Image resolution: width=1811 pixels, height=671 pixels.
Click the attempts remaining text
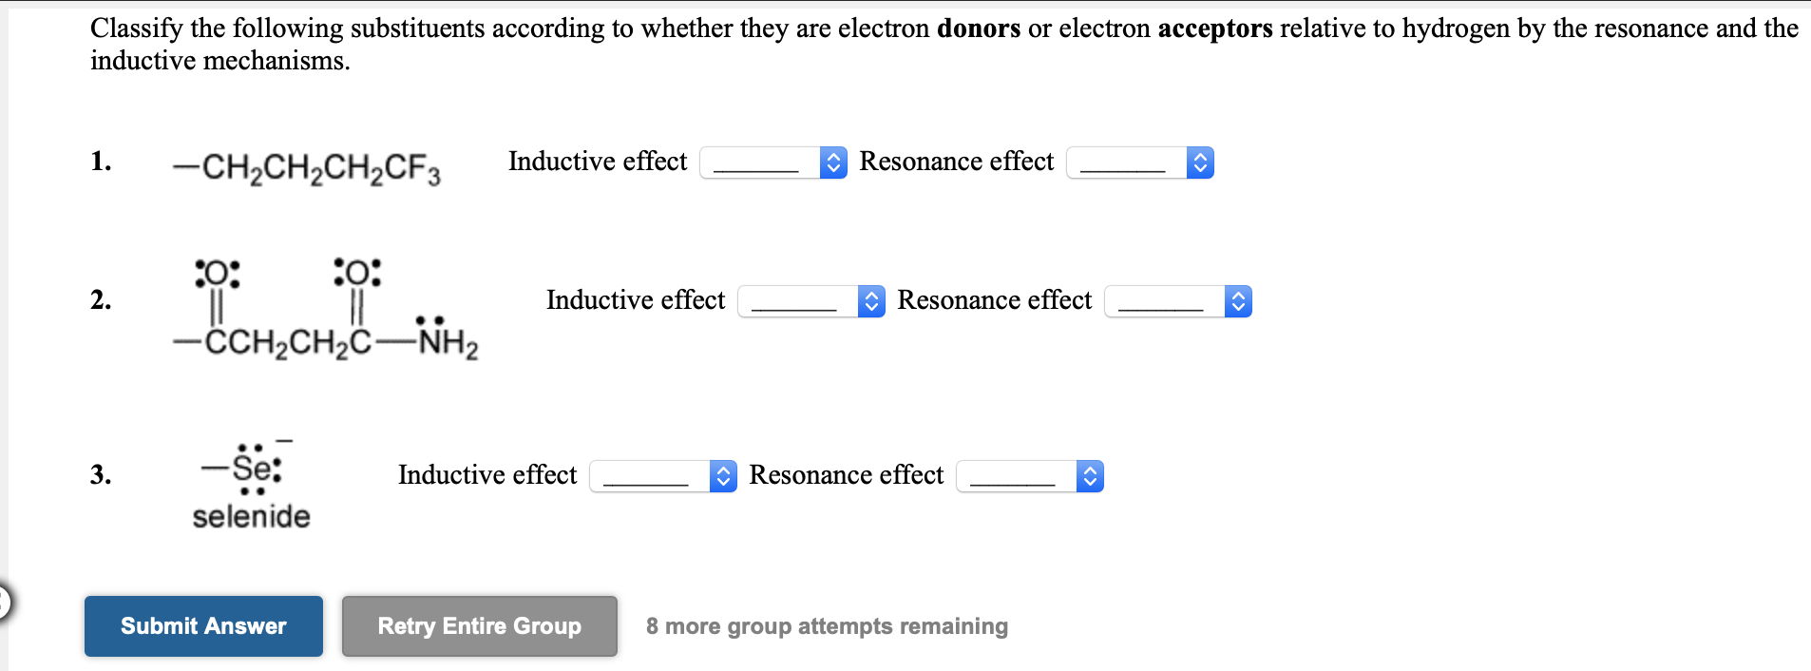[x=826, y=625]
